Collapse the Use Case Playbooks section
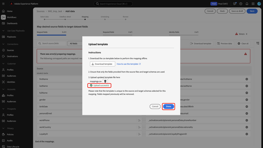The image size is (263, 148). (x=4, y=31)
